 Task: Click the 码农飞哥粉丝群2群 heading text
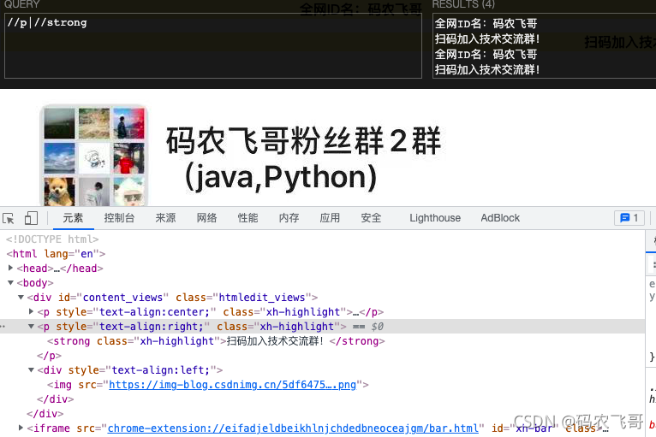[304, 141]
